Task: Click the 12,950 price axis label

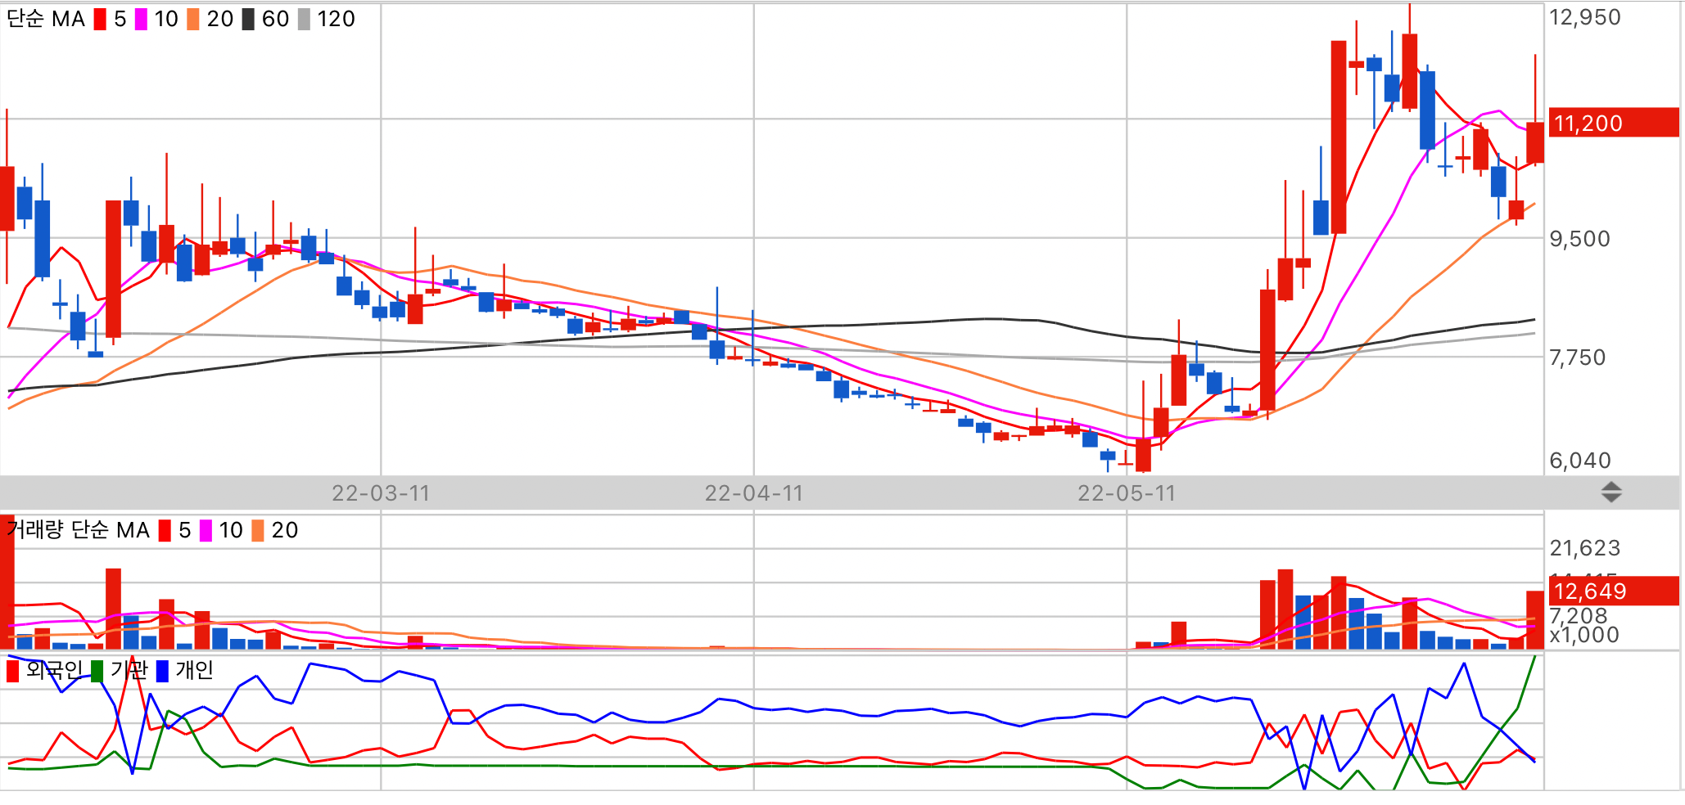Action: click(x=1585, y=17)
